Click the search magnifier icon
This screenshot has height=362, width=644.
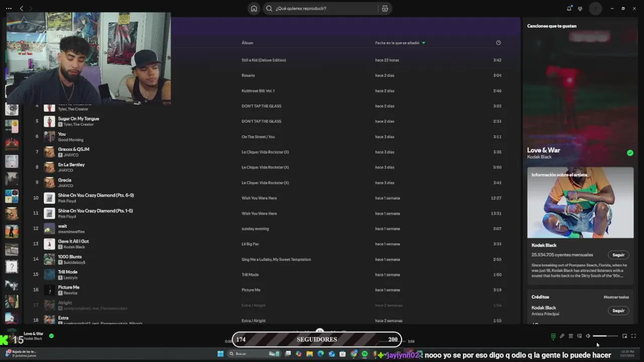(x=269, y=9)
